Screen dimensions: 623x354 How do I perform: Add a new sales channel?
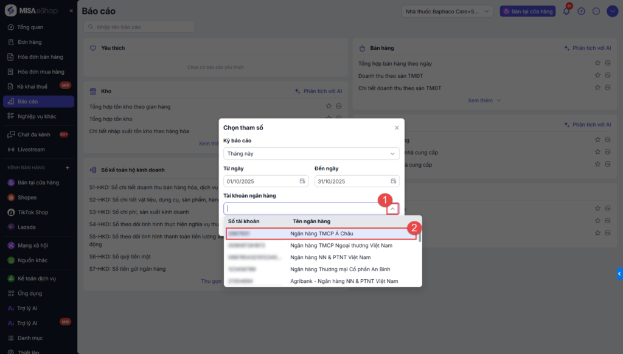68,168
